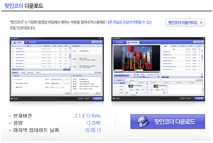Click the '현재버전' label
The image size is (213, 143).
[23, 116]
